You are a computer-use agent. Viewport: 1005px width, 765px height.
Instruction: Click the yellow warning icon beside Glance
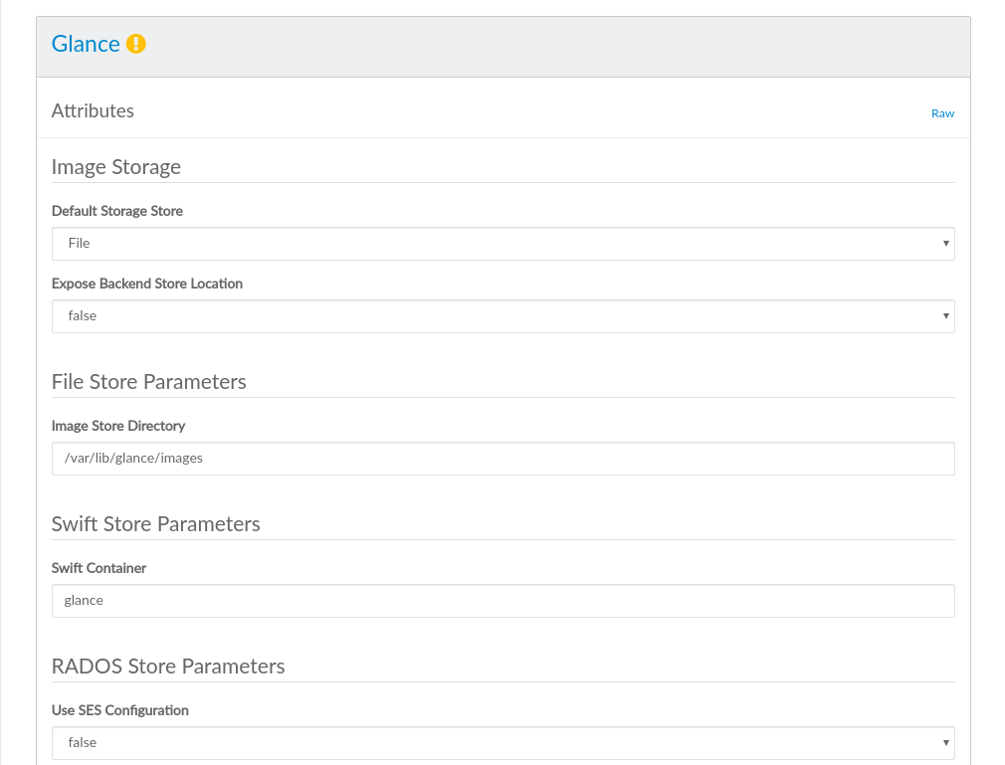point(136,44)
